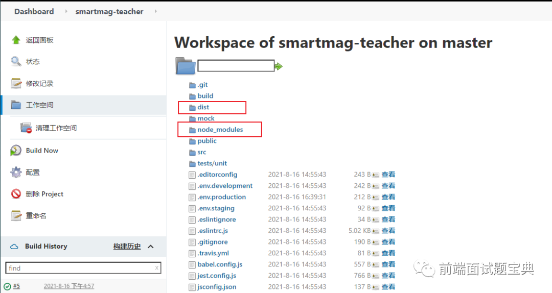Open the node_modules folder
Image resolution: width=552 pixels, height=293 pixels.
point(220,130)
